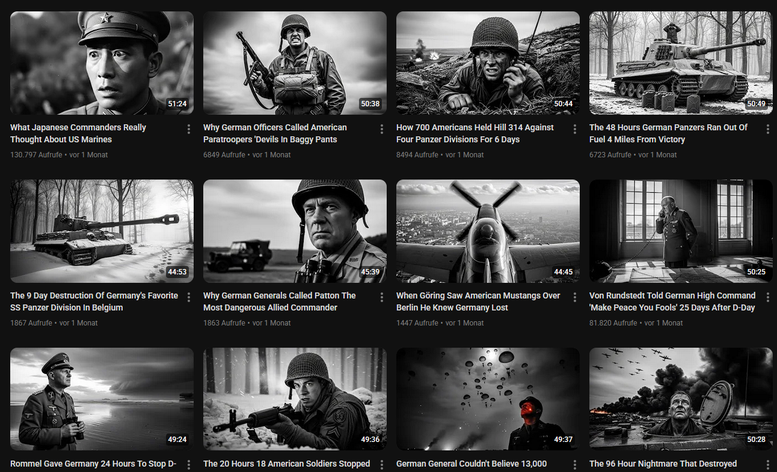This screenshot has height=472, width=777.
Task: Open thumbnail of officer with binoculars and jeep
Action: point(295,231)
